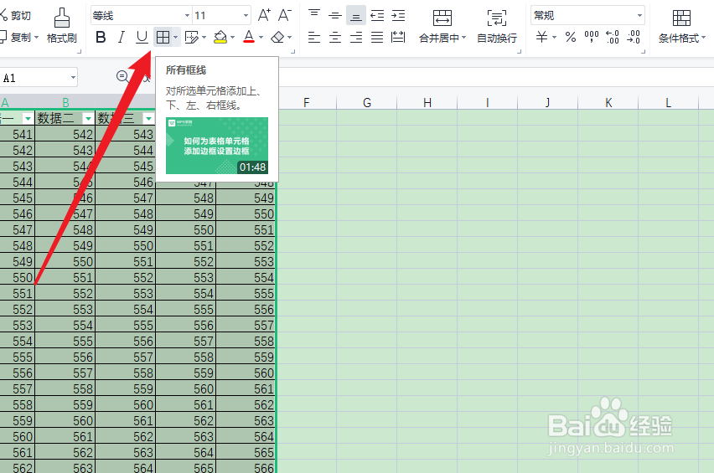Toggle Bold formatting

(101, 38)
